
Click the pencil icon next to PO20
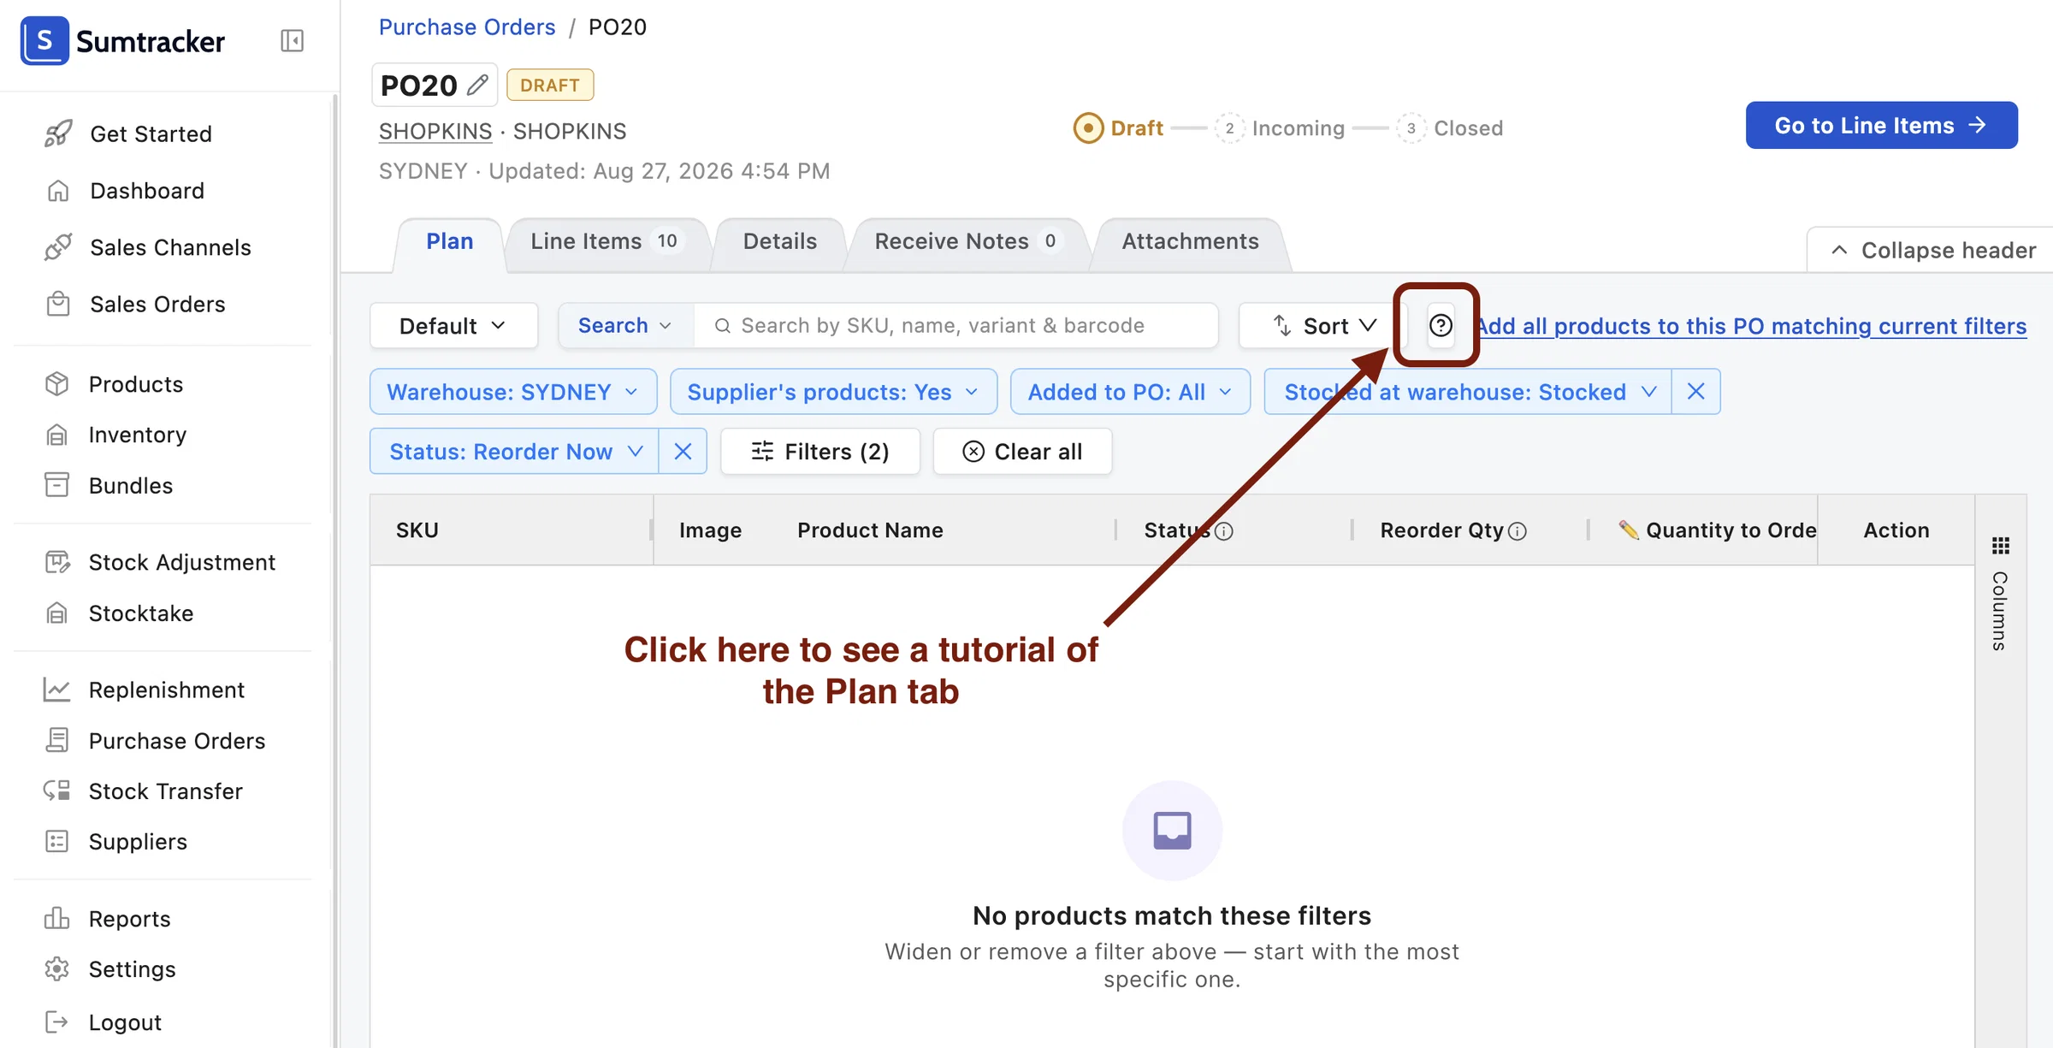point(477,85)
